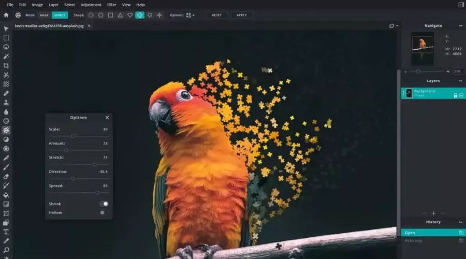
Task: Select the Pen tool
Action: 6,158
